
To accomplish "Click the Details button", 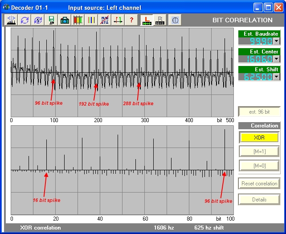I will 259,200.
